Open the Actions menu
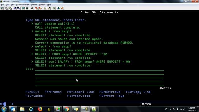Viewport: 199px width, 112px height. click(34, 5)
